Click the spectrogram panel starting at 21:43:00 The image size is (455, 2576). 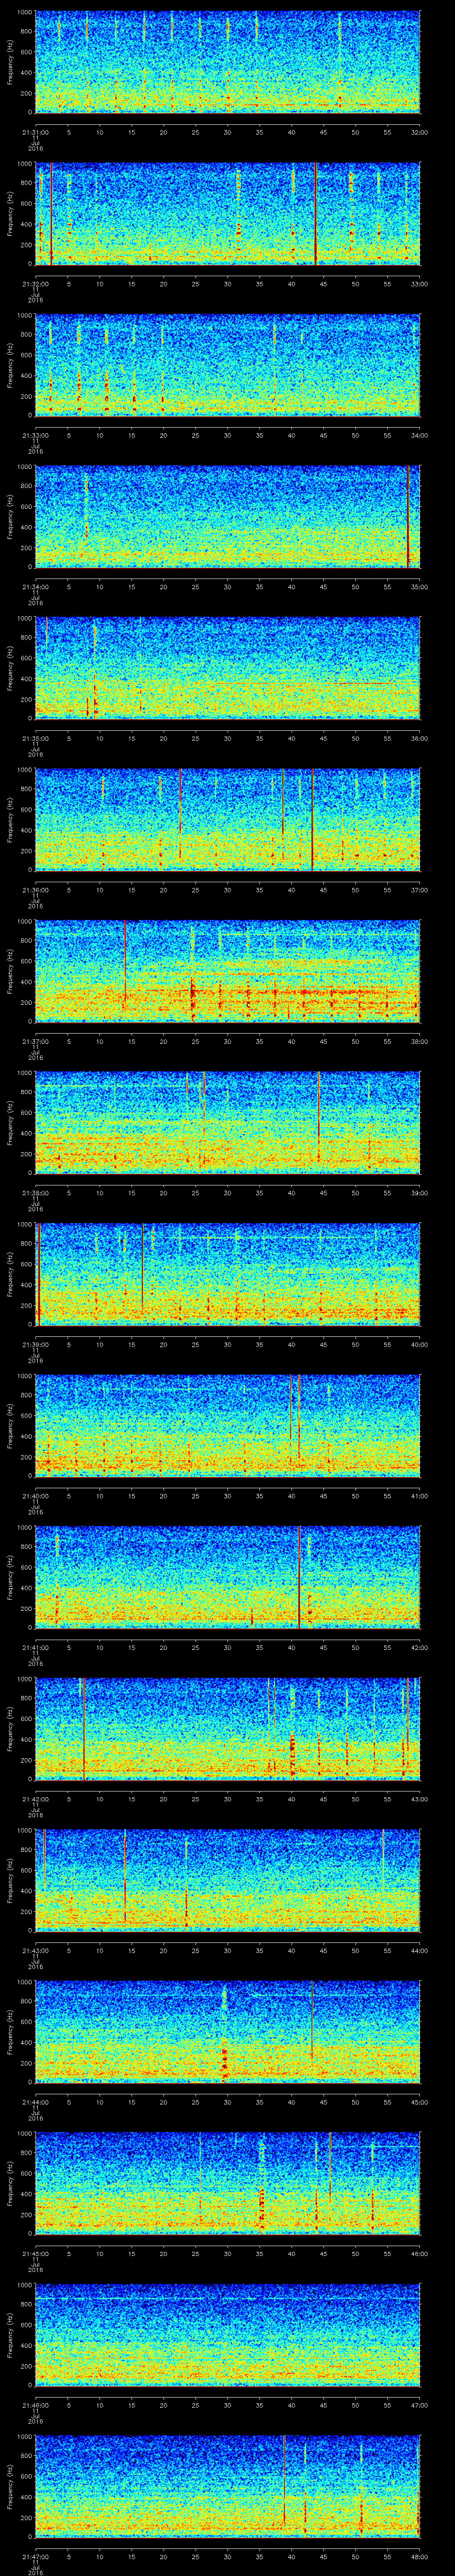coord(227,1880)
